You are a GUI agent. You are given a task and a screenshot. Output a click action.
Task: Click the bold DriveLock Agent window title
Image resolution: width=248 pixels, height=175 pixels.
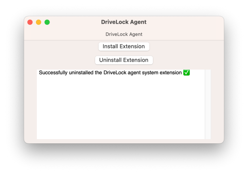124,22
